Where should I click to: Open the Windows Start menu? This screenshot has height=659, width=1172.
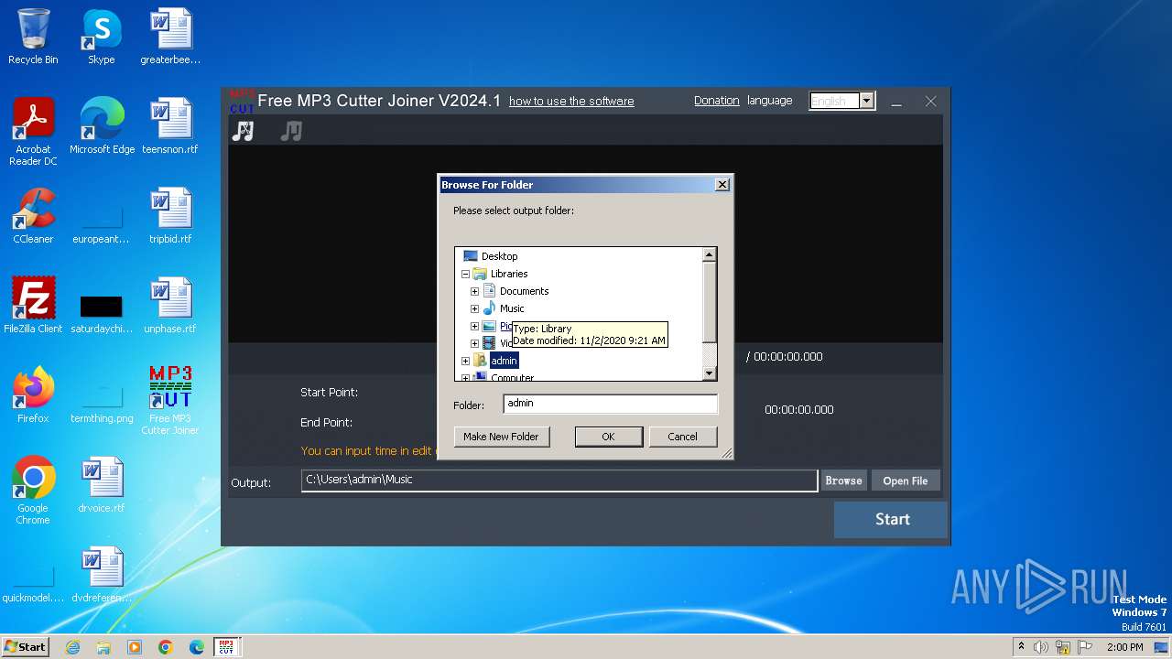pyautogui.click(x=26, y=647)
